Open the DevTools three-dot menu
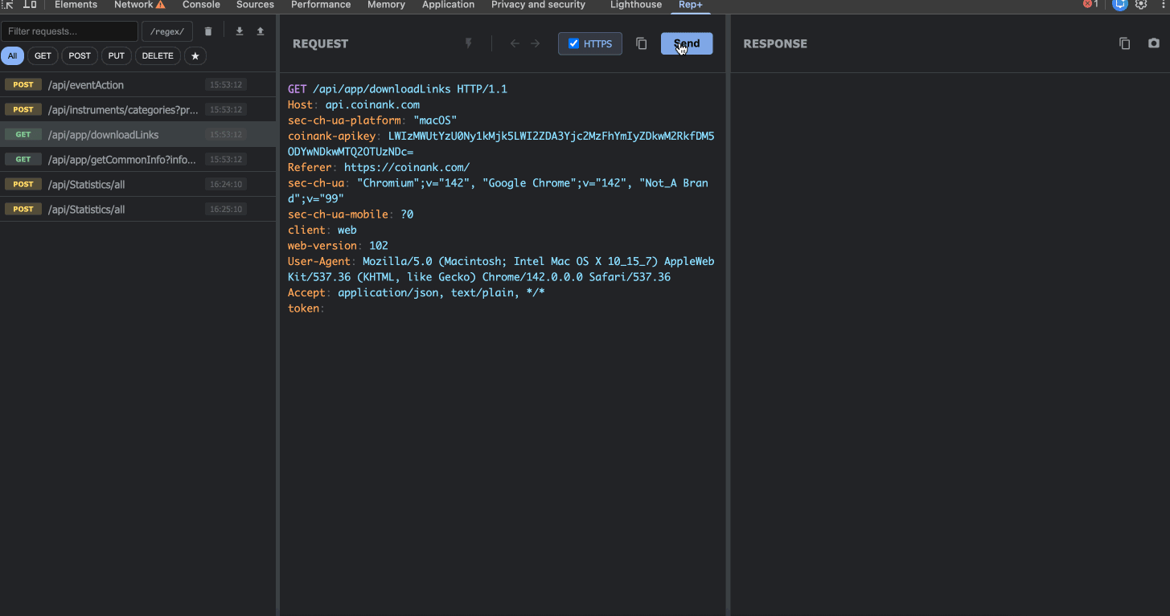Image resolution: width=1170 pixels, height=616 pixels. [x=1162, y=4]
